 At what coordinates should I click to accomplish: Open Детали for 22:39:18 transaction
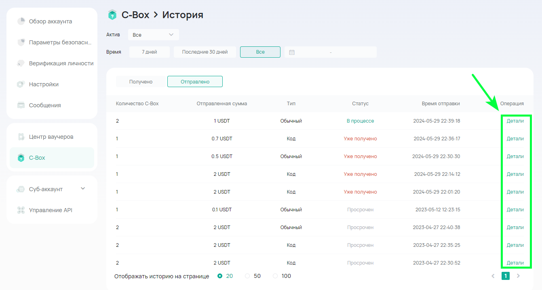(x=515, y=121)
